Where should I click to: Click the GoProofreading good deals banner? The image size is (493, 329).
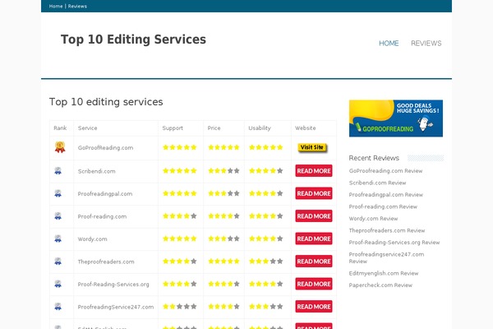point(396,118)
